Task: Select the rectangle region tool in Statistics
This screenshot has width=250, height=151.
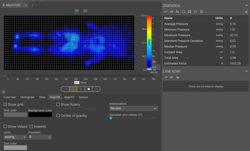Action: (x=184, y=12)
